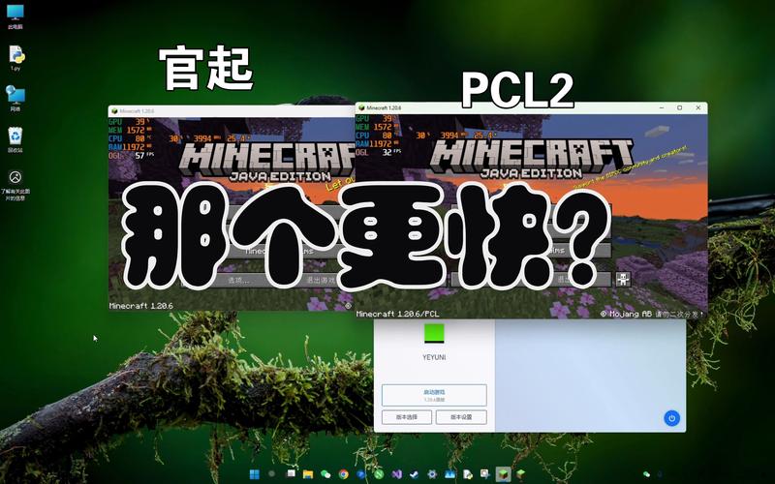Screen dimensions: 775x484
Task: Click the 版本设置 button in PCL2
Action: [x=461, y=417]
